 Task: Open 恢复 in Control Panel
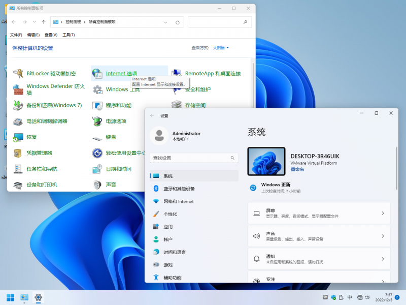(x=25, y=137)
